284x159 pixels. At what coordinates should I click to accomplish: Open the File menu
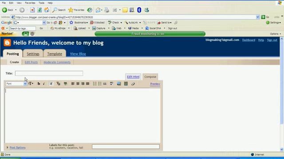4,3
